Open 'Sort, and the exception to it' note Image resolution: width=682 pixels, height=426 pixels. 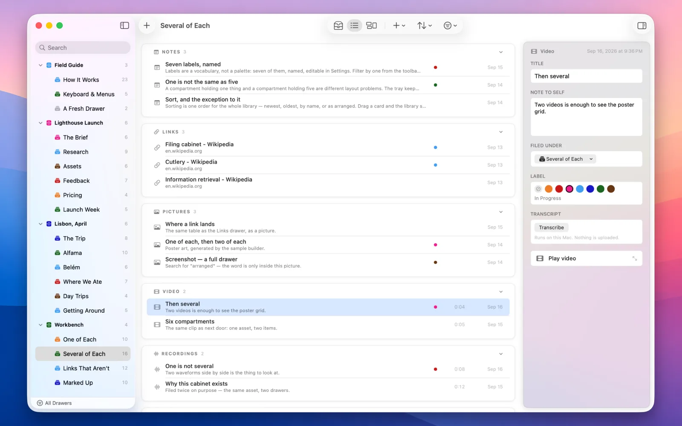[328, 103]
